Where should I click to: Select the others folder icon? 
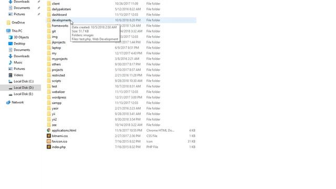49,64
